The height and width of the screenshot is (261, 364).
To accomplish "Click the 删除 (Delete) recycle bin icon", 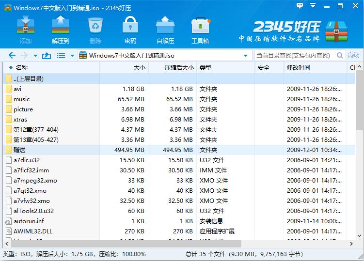I will click(x=95, y=30).
